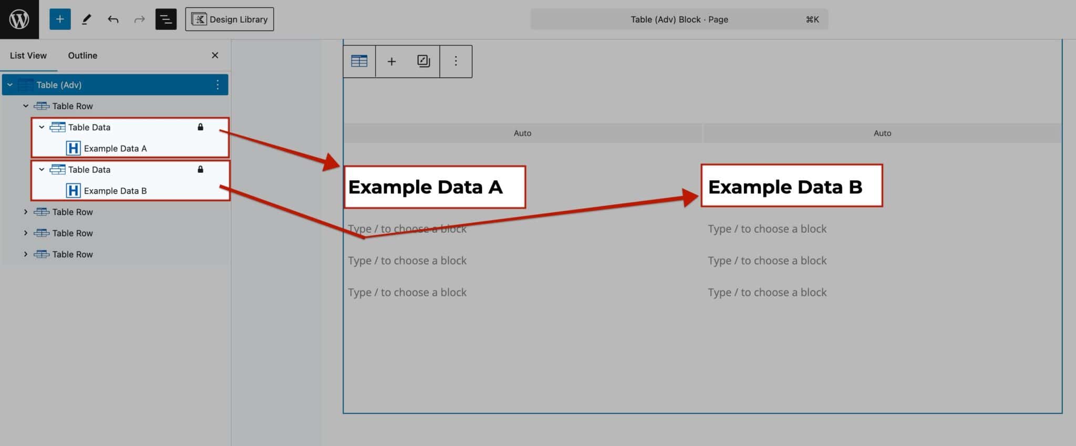Click the plus button in block toolbar

(x=391, y=61)
